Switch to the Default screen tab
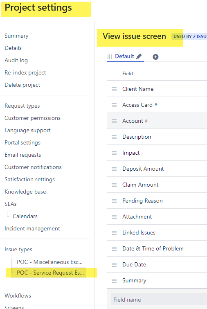Screen dimensions: 207x309 click(x=124, y=56)
